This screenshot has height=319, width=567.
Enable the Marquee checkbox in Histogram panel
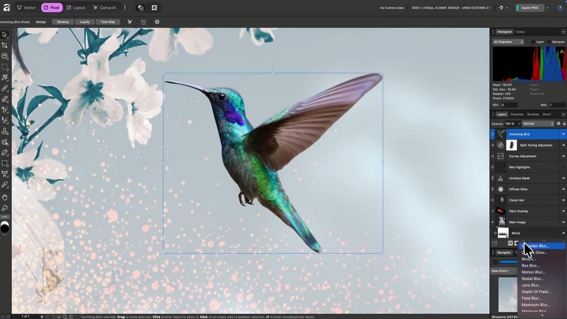tap(548, 41)
